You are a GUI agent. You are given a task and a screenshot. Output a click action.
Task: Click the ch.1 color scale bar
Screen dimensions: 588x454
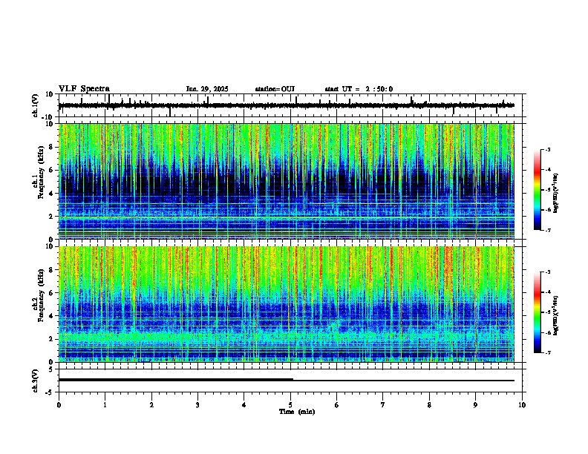point(538,190)
